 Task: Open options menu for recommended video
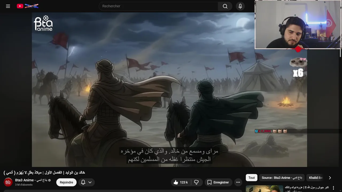coord(333,188)
